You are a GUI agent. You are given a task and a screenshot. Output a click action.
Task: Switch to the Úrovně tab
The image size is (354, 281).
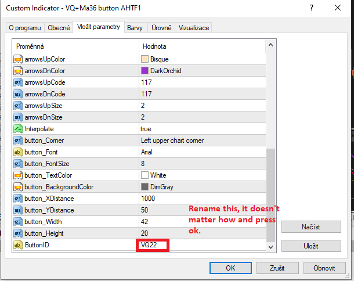tap(161, 28)
